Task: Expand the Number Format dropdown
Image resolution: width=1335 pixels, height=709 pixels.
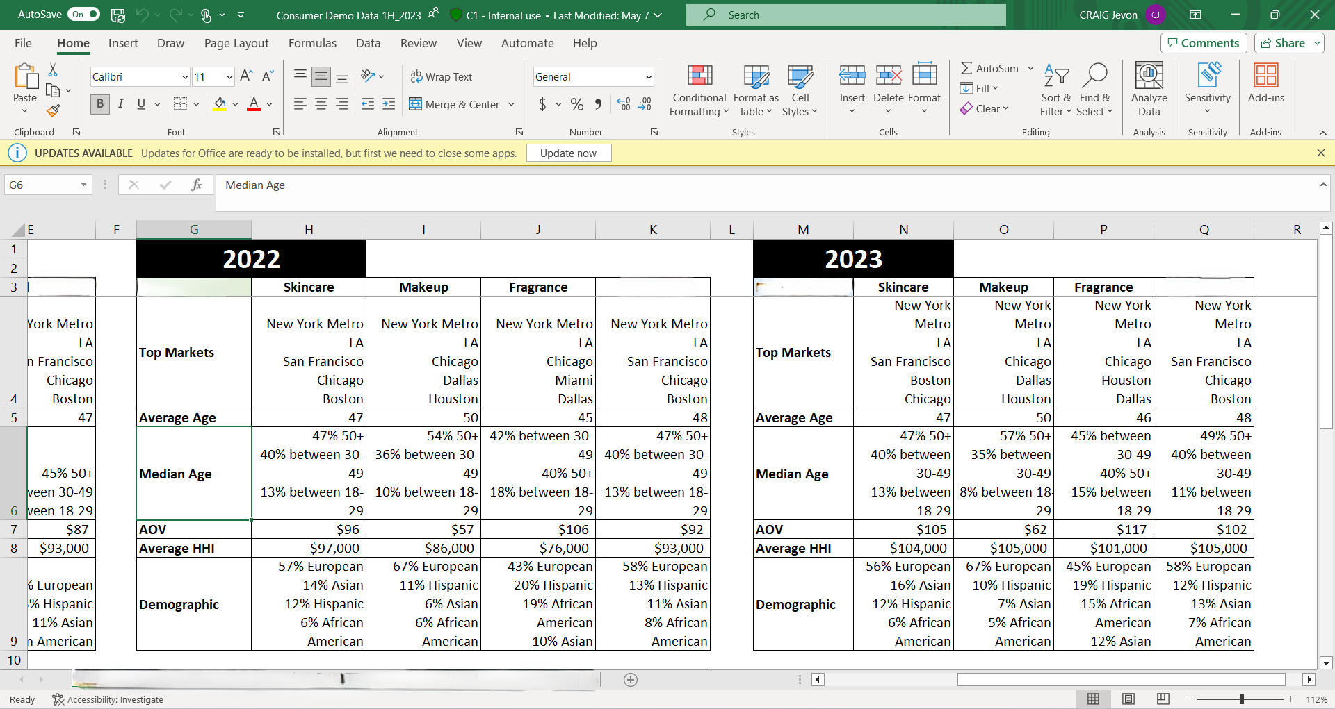Action: 648,77
